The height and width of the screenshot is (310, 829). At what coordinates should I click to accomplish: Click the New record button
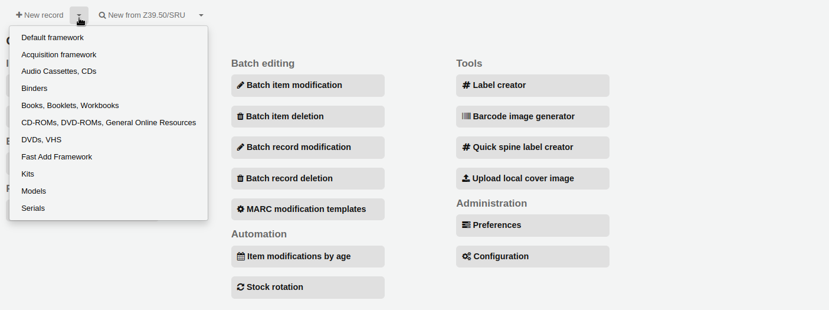[40, 15]
